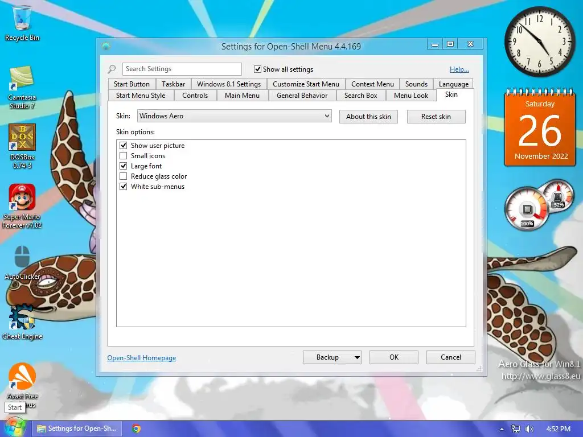Show hidden tray icons arrow
583x437 pixels.
(502, 429)
